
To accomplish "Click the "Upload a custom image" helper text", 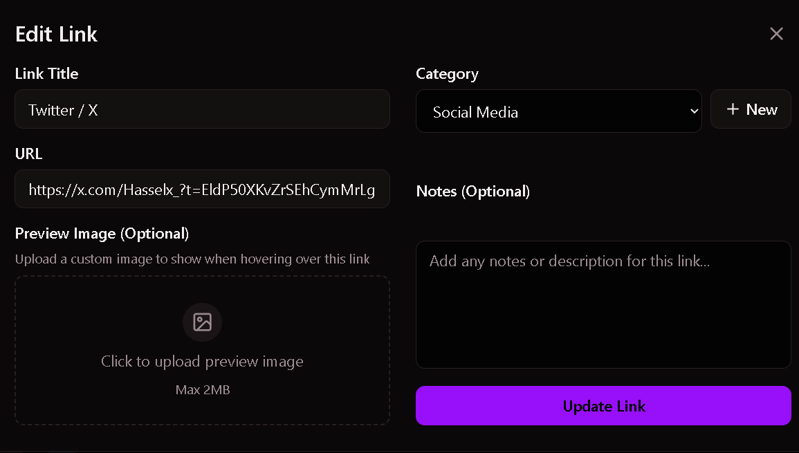I will pyautogui.click(x=192, y=259).
